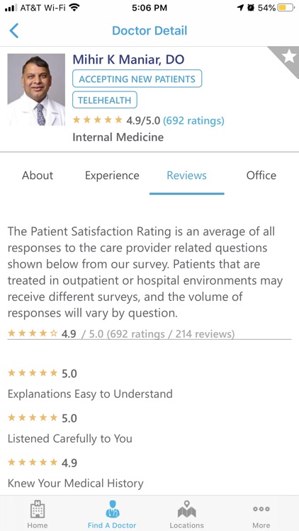Open the Office tab
299x531 pixels.
coord(261,176)
